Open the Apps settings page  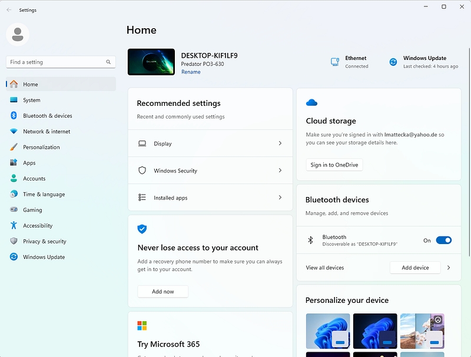(61, 162)
